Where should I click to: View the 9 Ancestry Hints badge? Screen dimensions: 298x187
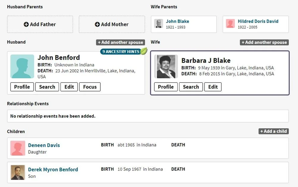[121, 52]
